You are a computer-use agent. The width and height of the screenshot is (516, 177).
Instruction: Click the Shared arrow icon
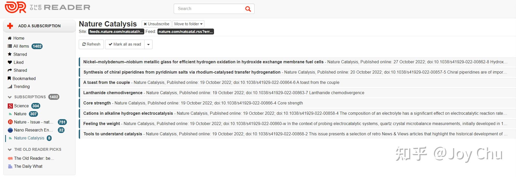(x=10, y=70)
